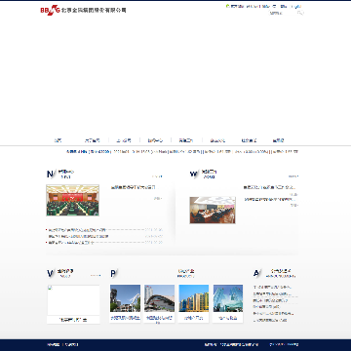Click the caption under the broken video image
The height and width of the screenshot is (351, 351).
click(73, 320)
